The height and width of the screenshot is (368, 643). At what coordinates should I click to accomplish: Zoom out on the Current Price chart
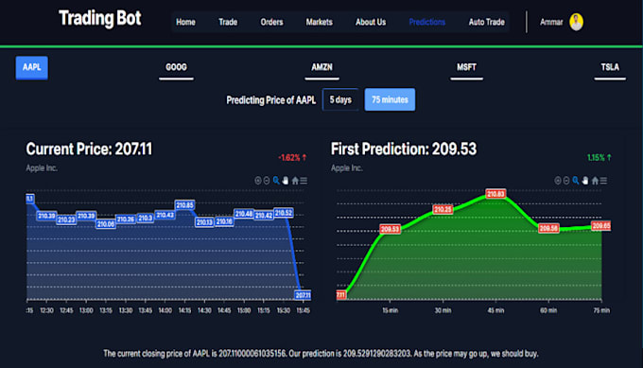[x=267, y=181]
